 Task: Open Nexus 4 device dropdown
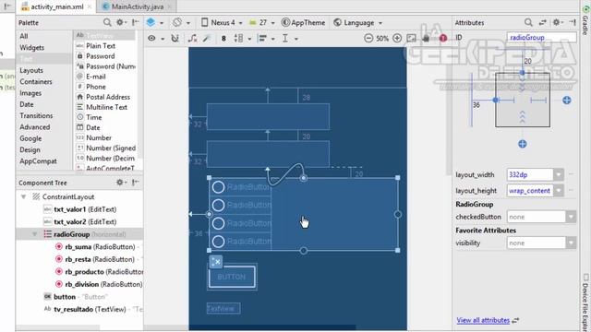click(222, 22)
